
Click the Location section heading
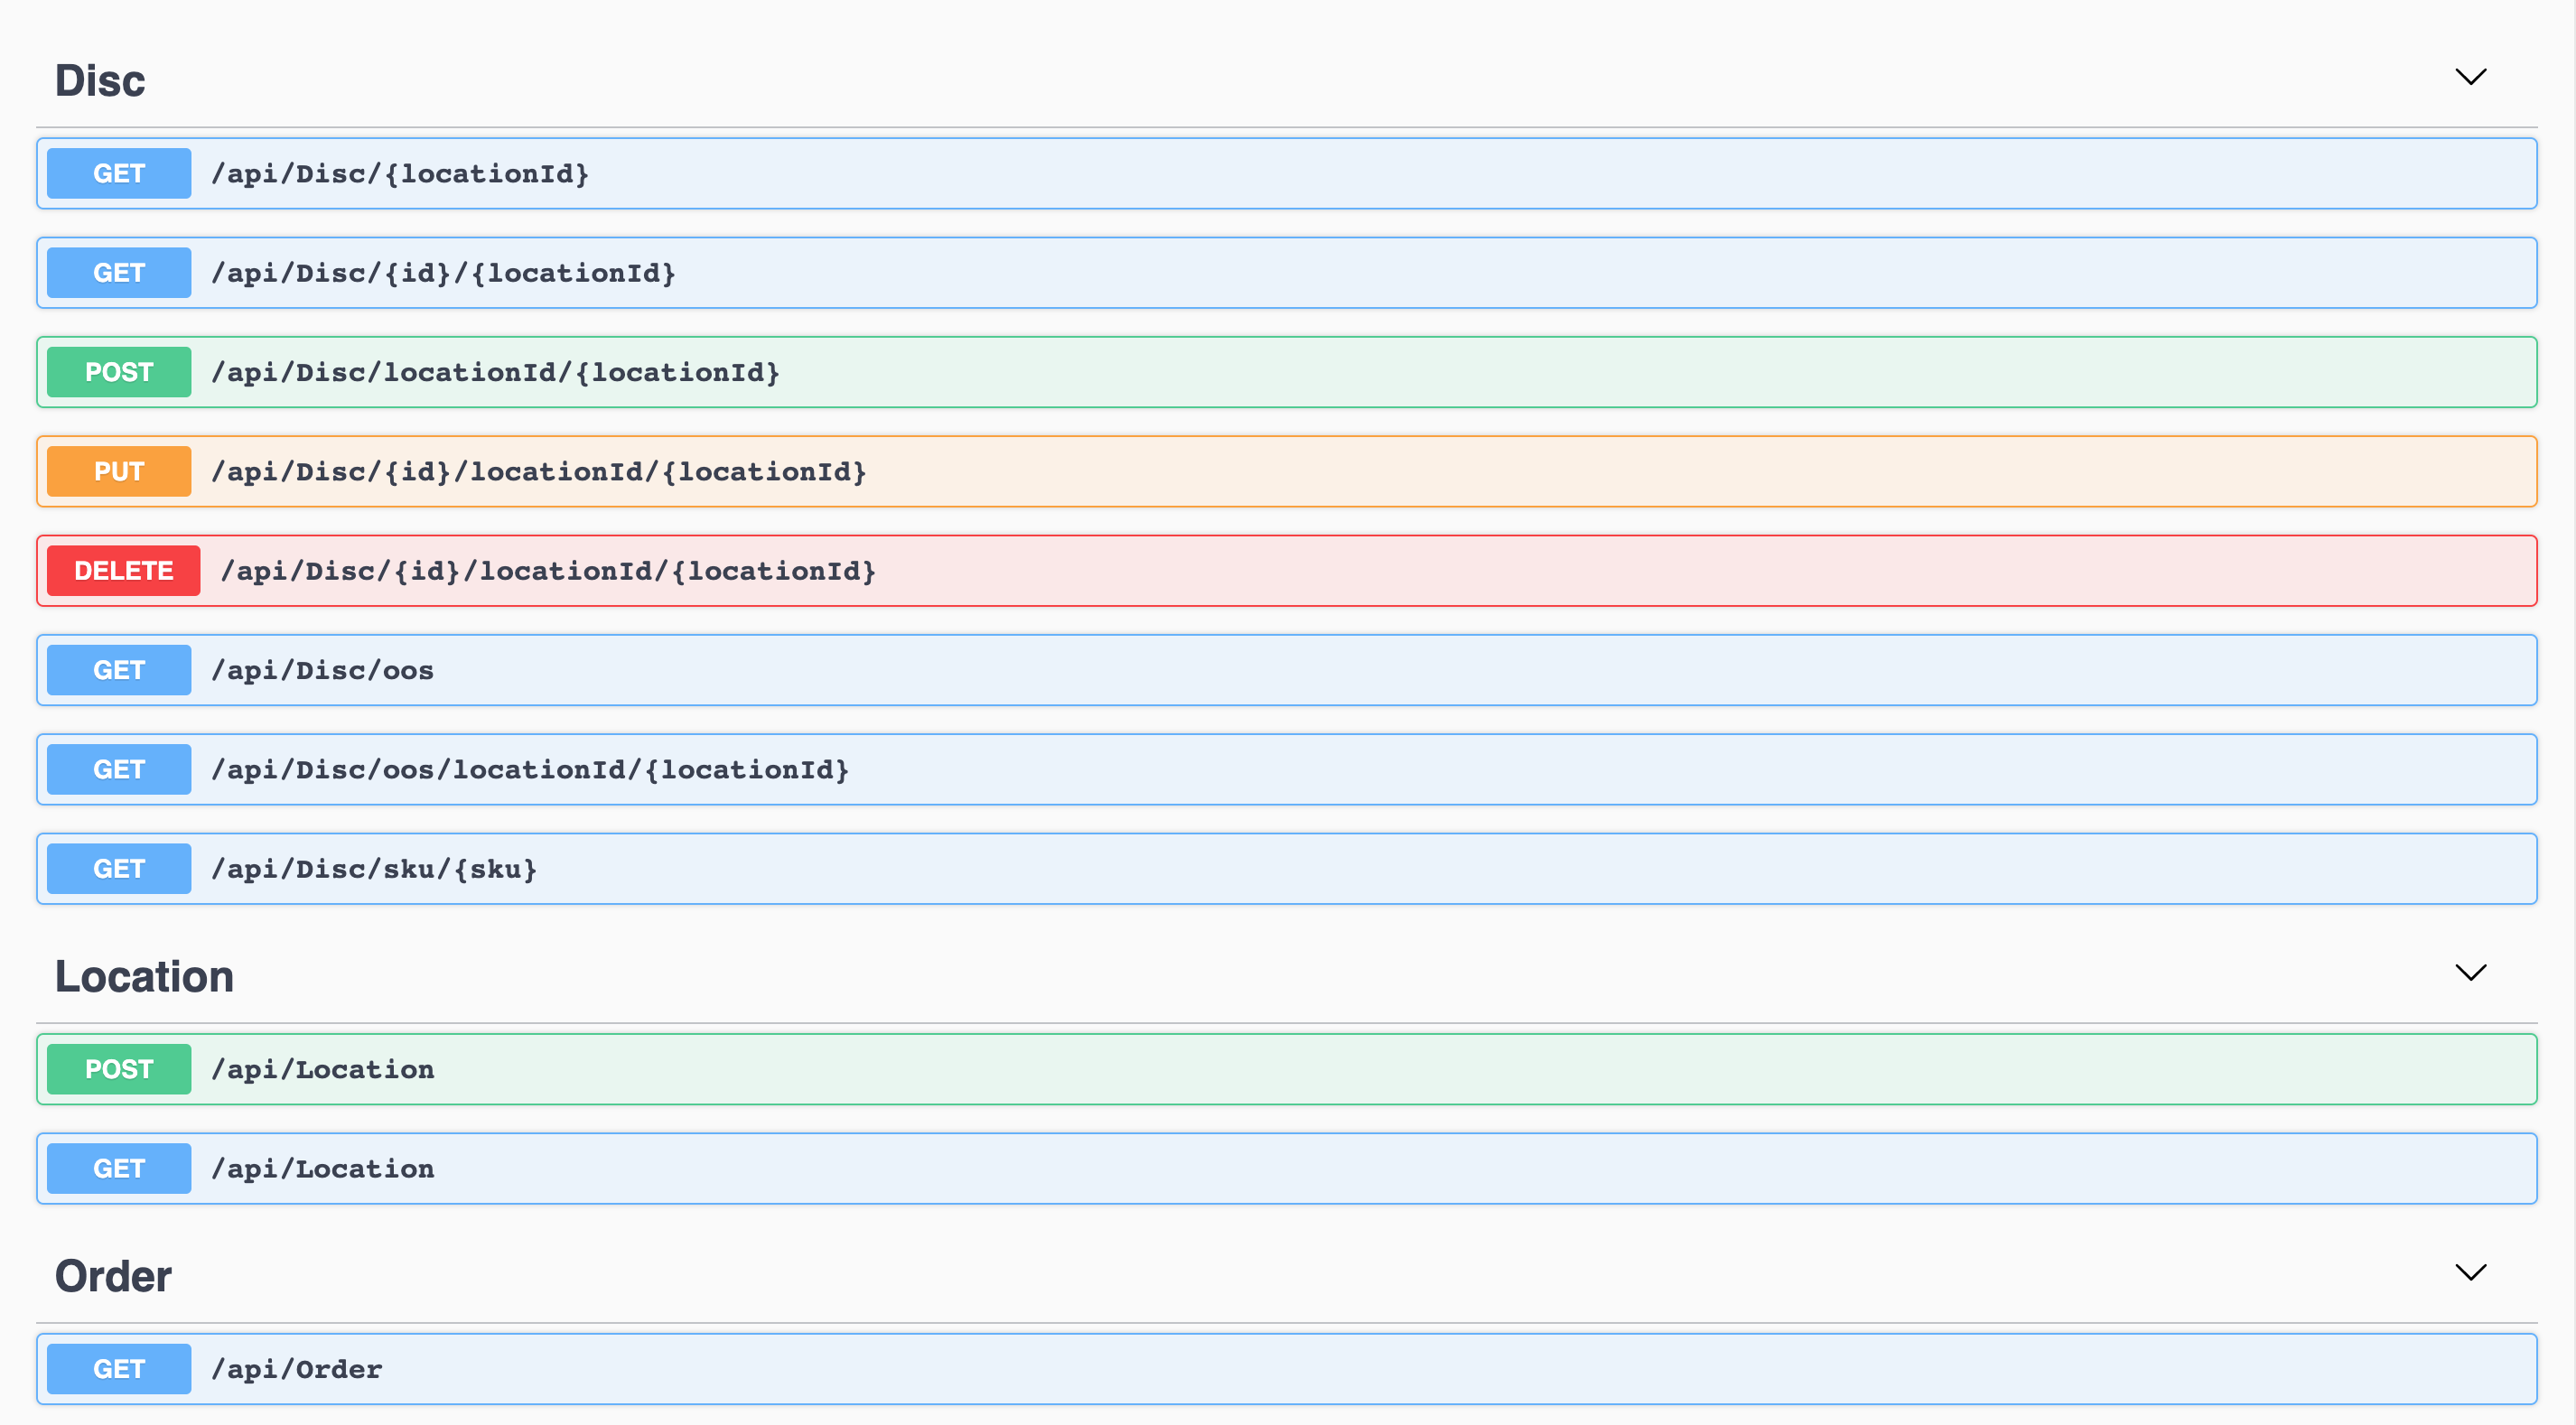click(144, 977)
